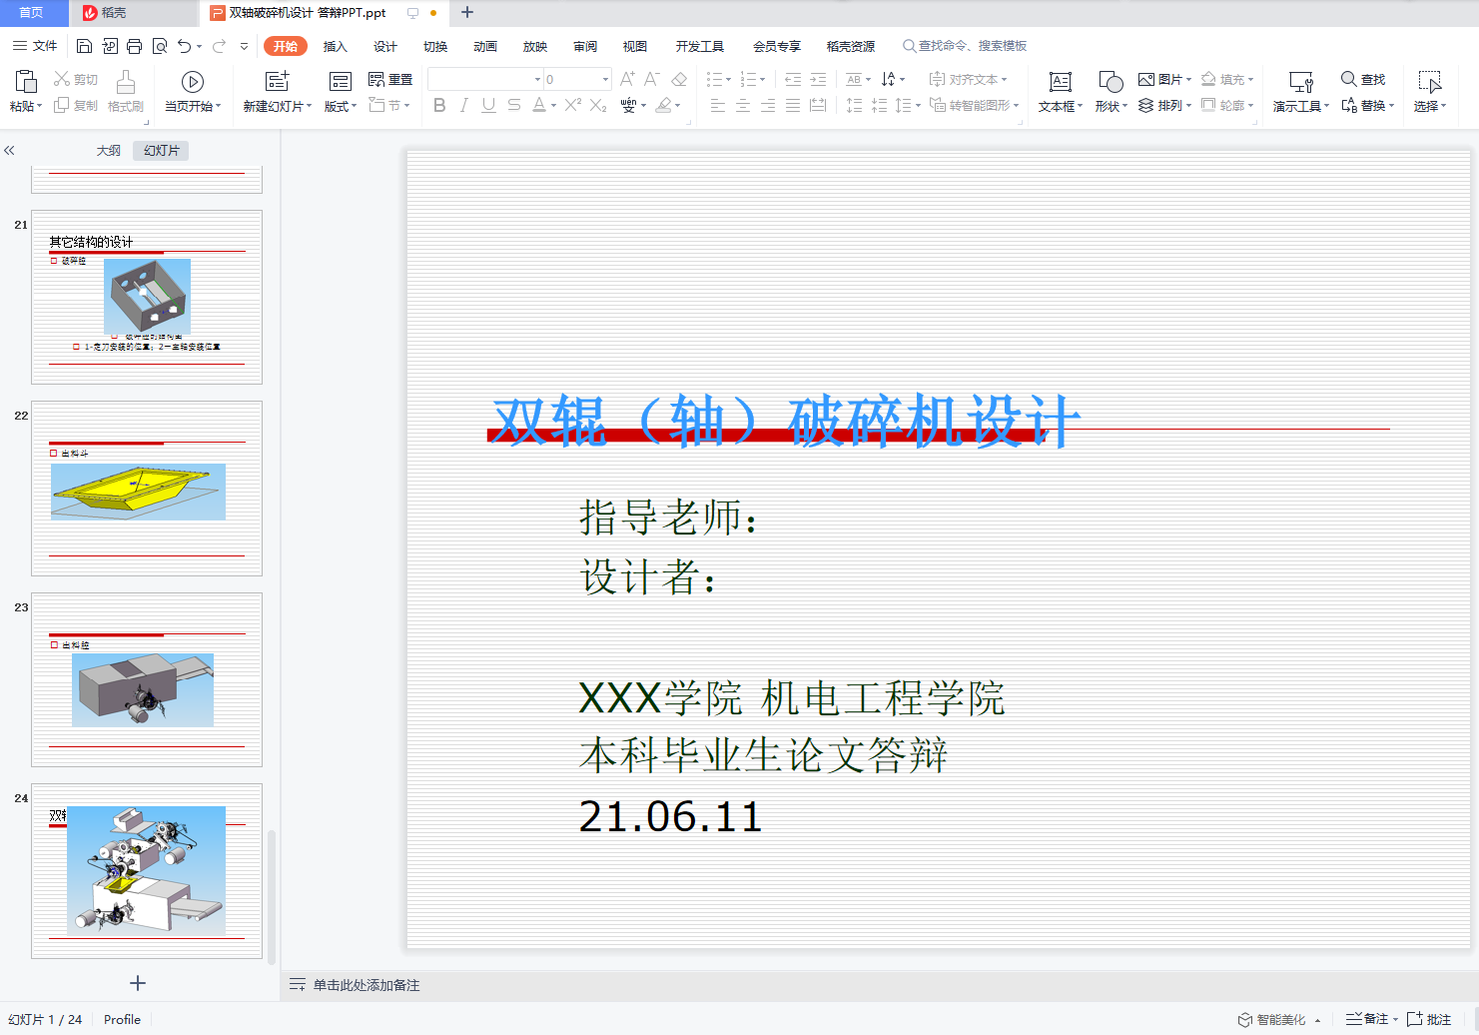Open the font name dropdown

point(537,80)
